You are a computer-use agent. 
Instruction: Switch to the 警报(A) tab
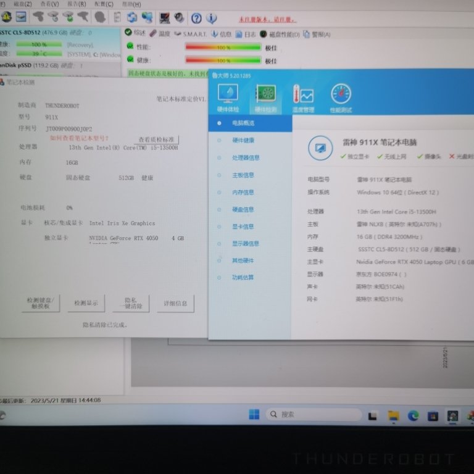317,35
